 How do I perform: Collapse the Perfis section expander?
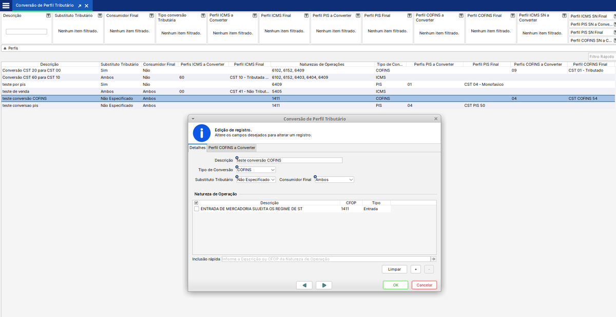(5, 48)
